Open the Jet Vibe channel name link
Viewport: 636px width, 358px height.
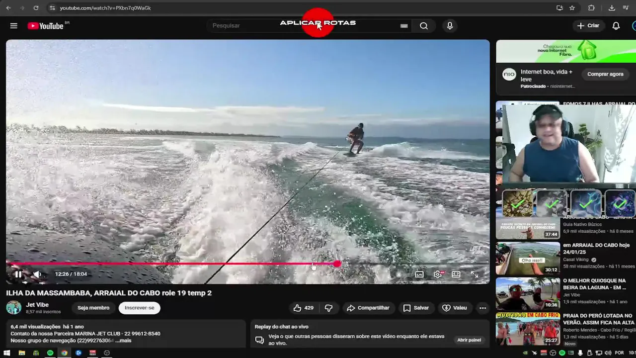point(37,305)
